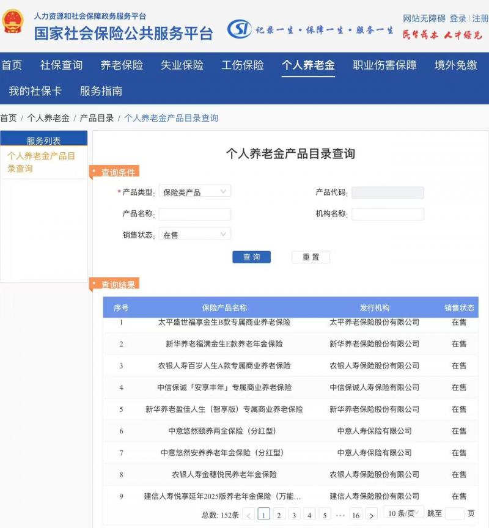Open 首页 in the navigation bar

pos(12,65)
